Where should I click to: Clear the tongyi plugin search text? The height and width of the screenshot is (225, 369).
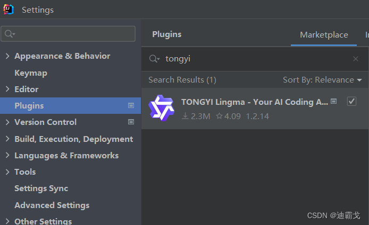click(356, 59)
